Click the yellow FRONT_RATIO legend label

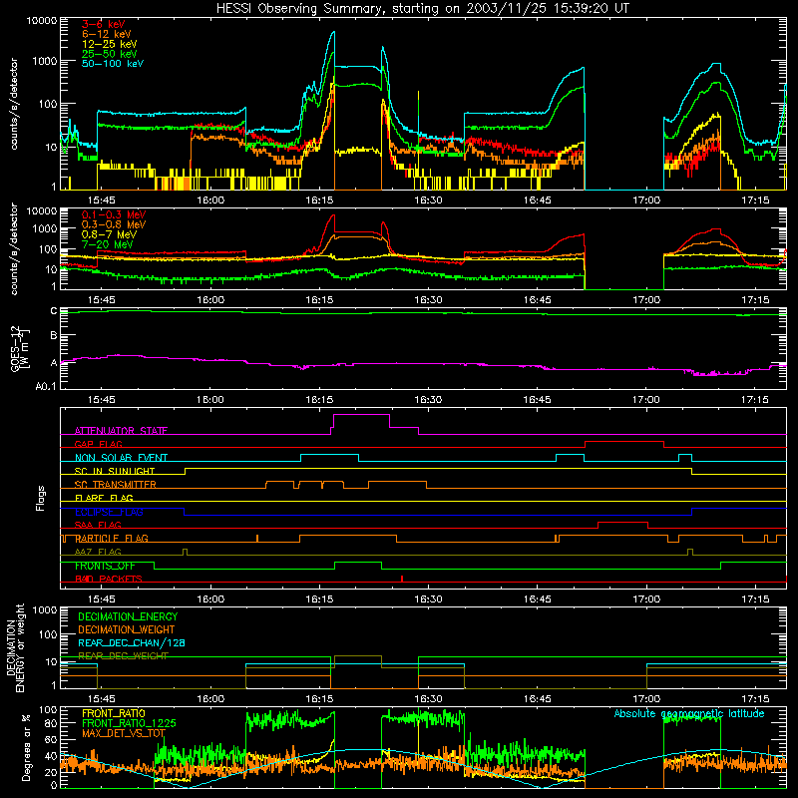[114, 713]
